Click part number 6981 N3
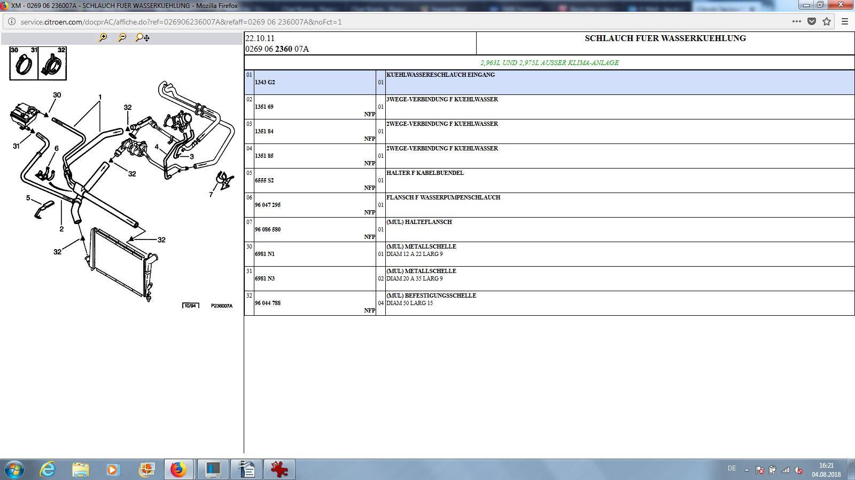The image size is (855, 480). [x=265, y=278]
